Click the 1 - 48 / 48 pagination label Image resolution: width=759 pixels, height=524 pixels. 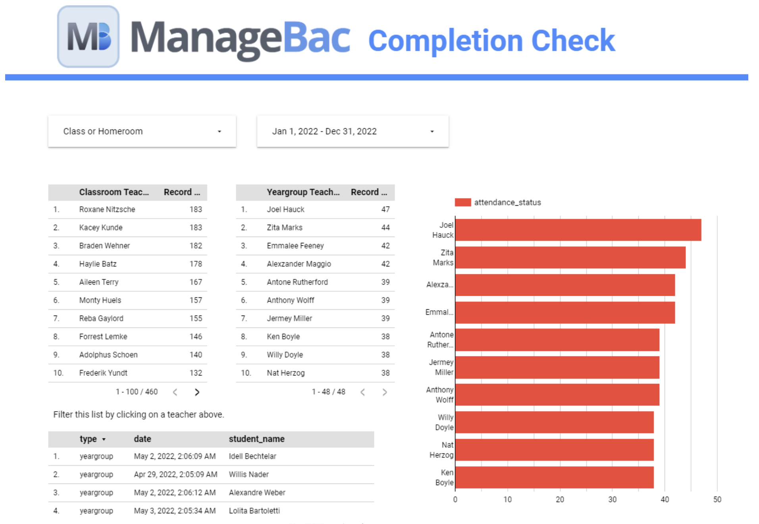[328, 392]
